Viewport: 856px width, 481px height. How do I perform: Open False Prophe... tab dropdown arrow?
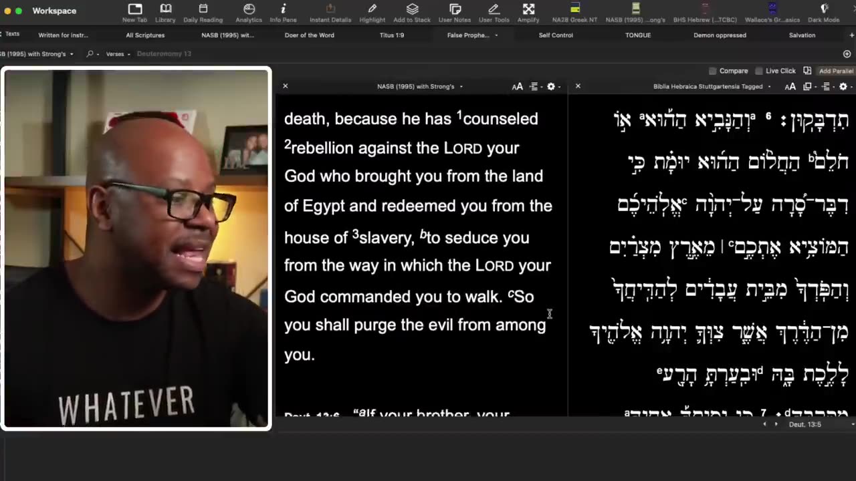(x=496, y=35)
